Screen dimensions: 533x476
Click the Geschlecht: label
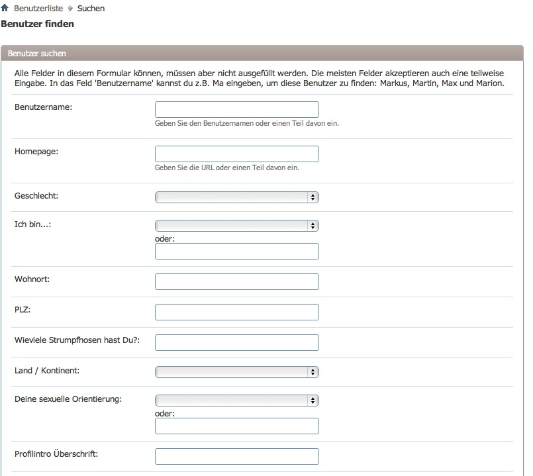pos(36,196)
